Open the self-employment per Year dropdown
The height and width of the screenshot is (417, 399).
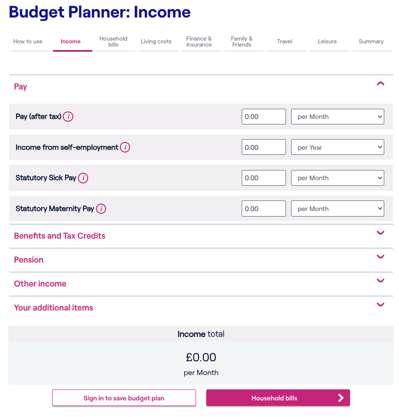coord(337,147)
